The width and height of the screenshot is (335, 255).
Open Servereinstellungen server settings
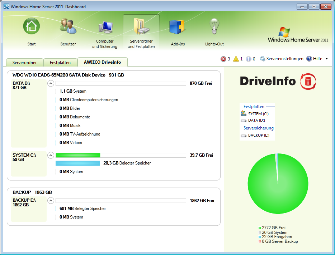point(285,59)
